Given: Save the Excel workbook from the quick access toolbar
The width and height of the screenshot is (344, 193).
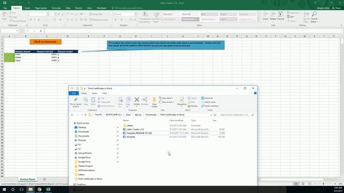Looking at the screenshot, I should [5, 3].
